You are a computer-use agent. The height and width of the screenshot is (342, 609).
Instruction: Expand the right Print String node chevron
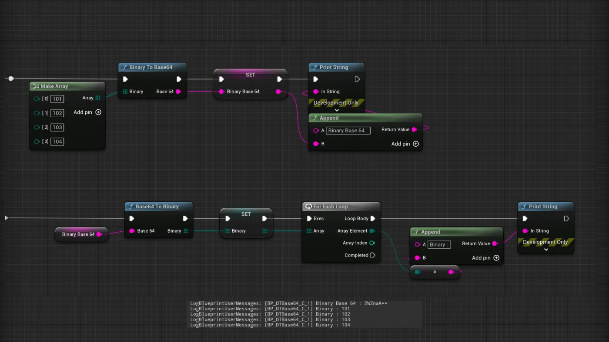point(546,250)
